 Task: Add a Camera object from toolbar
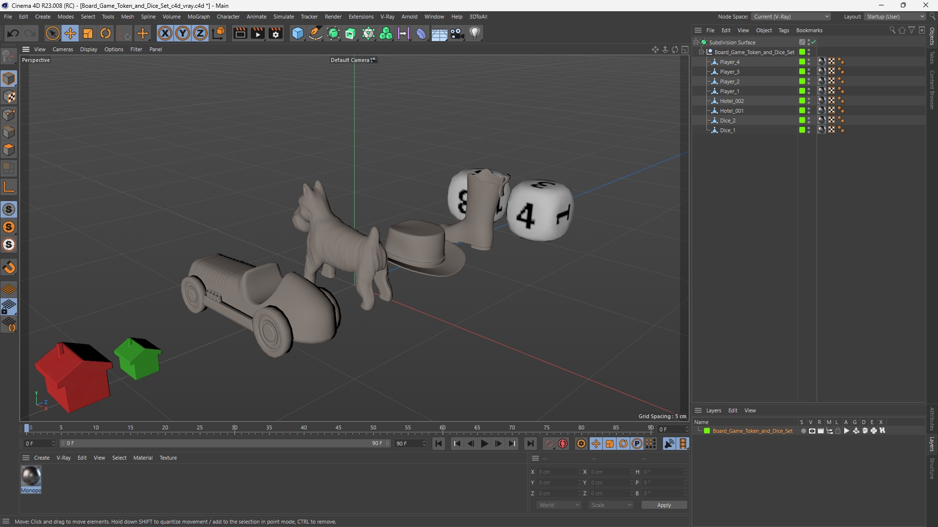tap(457, 33)
